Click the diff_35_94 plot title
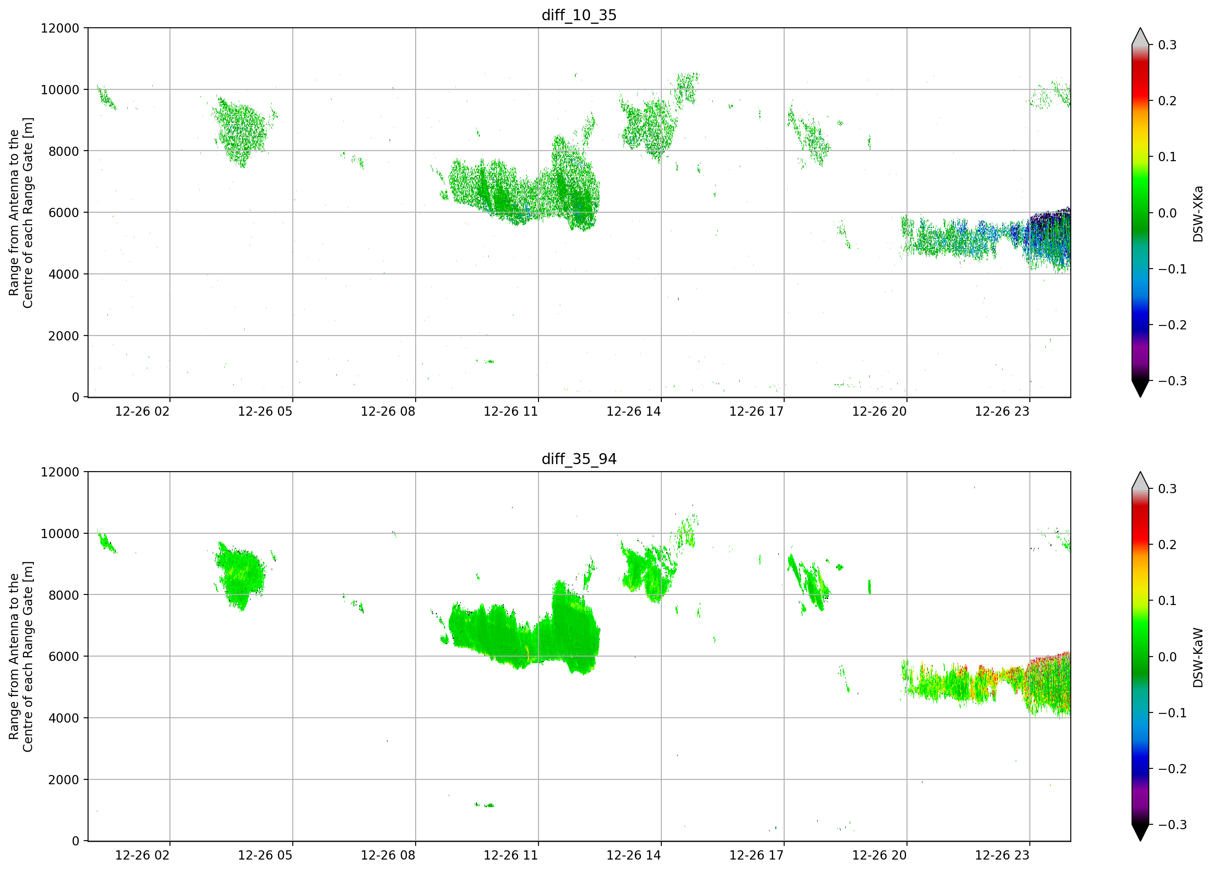Viewport: 1213px width, 871px height. (579, 459)
